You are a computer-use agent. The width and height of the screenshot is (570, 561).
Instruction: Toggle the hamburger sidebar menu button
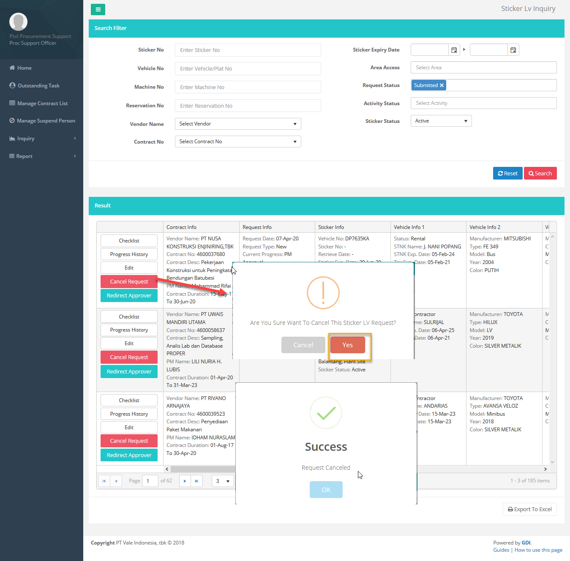tap(98, 9)
